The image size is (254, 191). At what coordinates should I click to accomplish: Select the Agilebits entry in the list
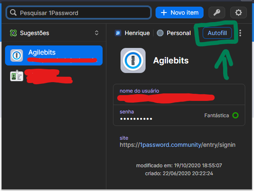click(x=53, y=55)
